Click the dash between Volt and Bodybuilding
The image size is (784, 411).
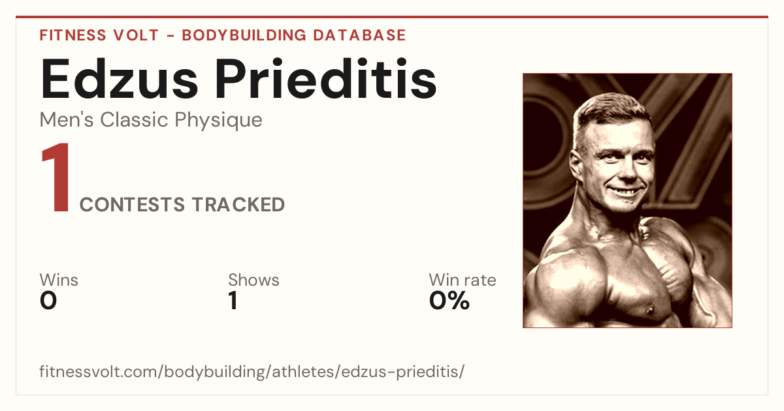[171, 36]
